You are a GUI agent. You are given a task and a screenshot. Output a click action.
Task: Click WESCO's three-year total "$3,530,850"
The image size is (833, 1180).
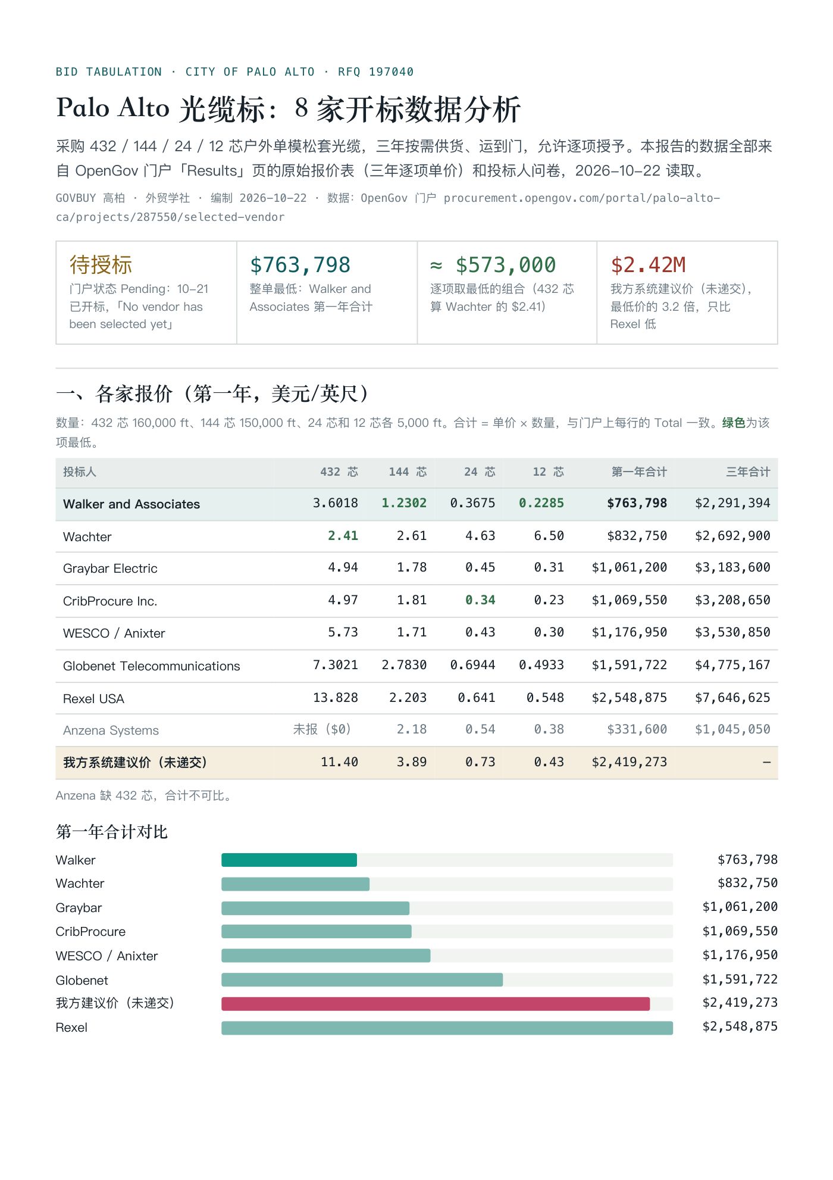(x=732, y=632)
